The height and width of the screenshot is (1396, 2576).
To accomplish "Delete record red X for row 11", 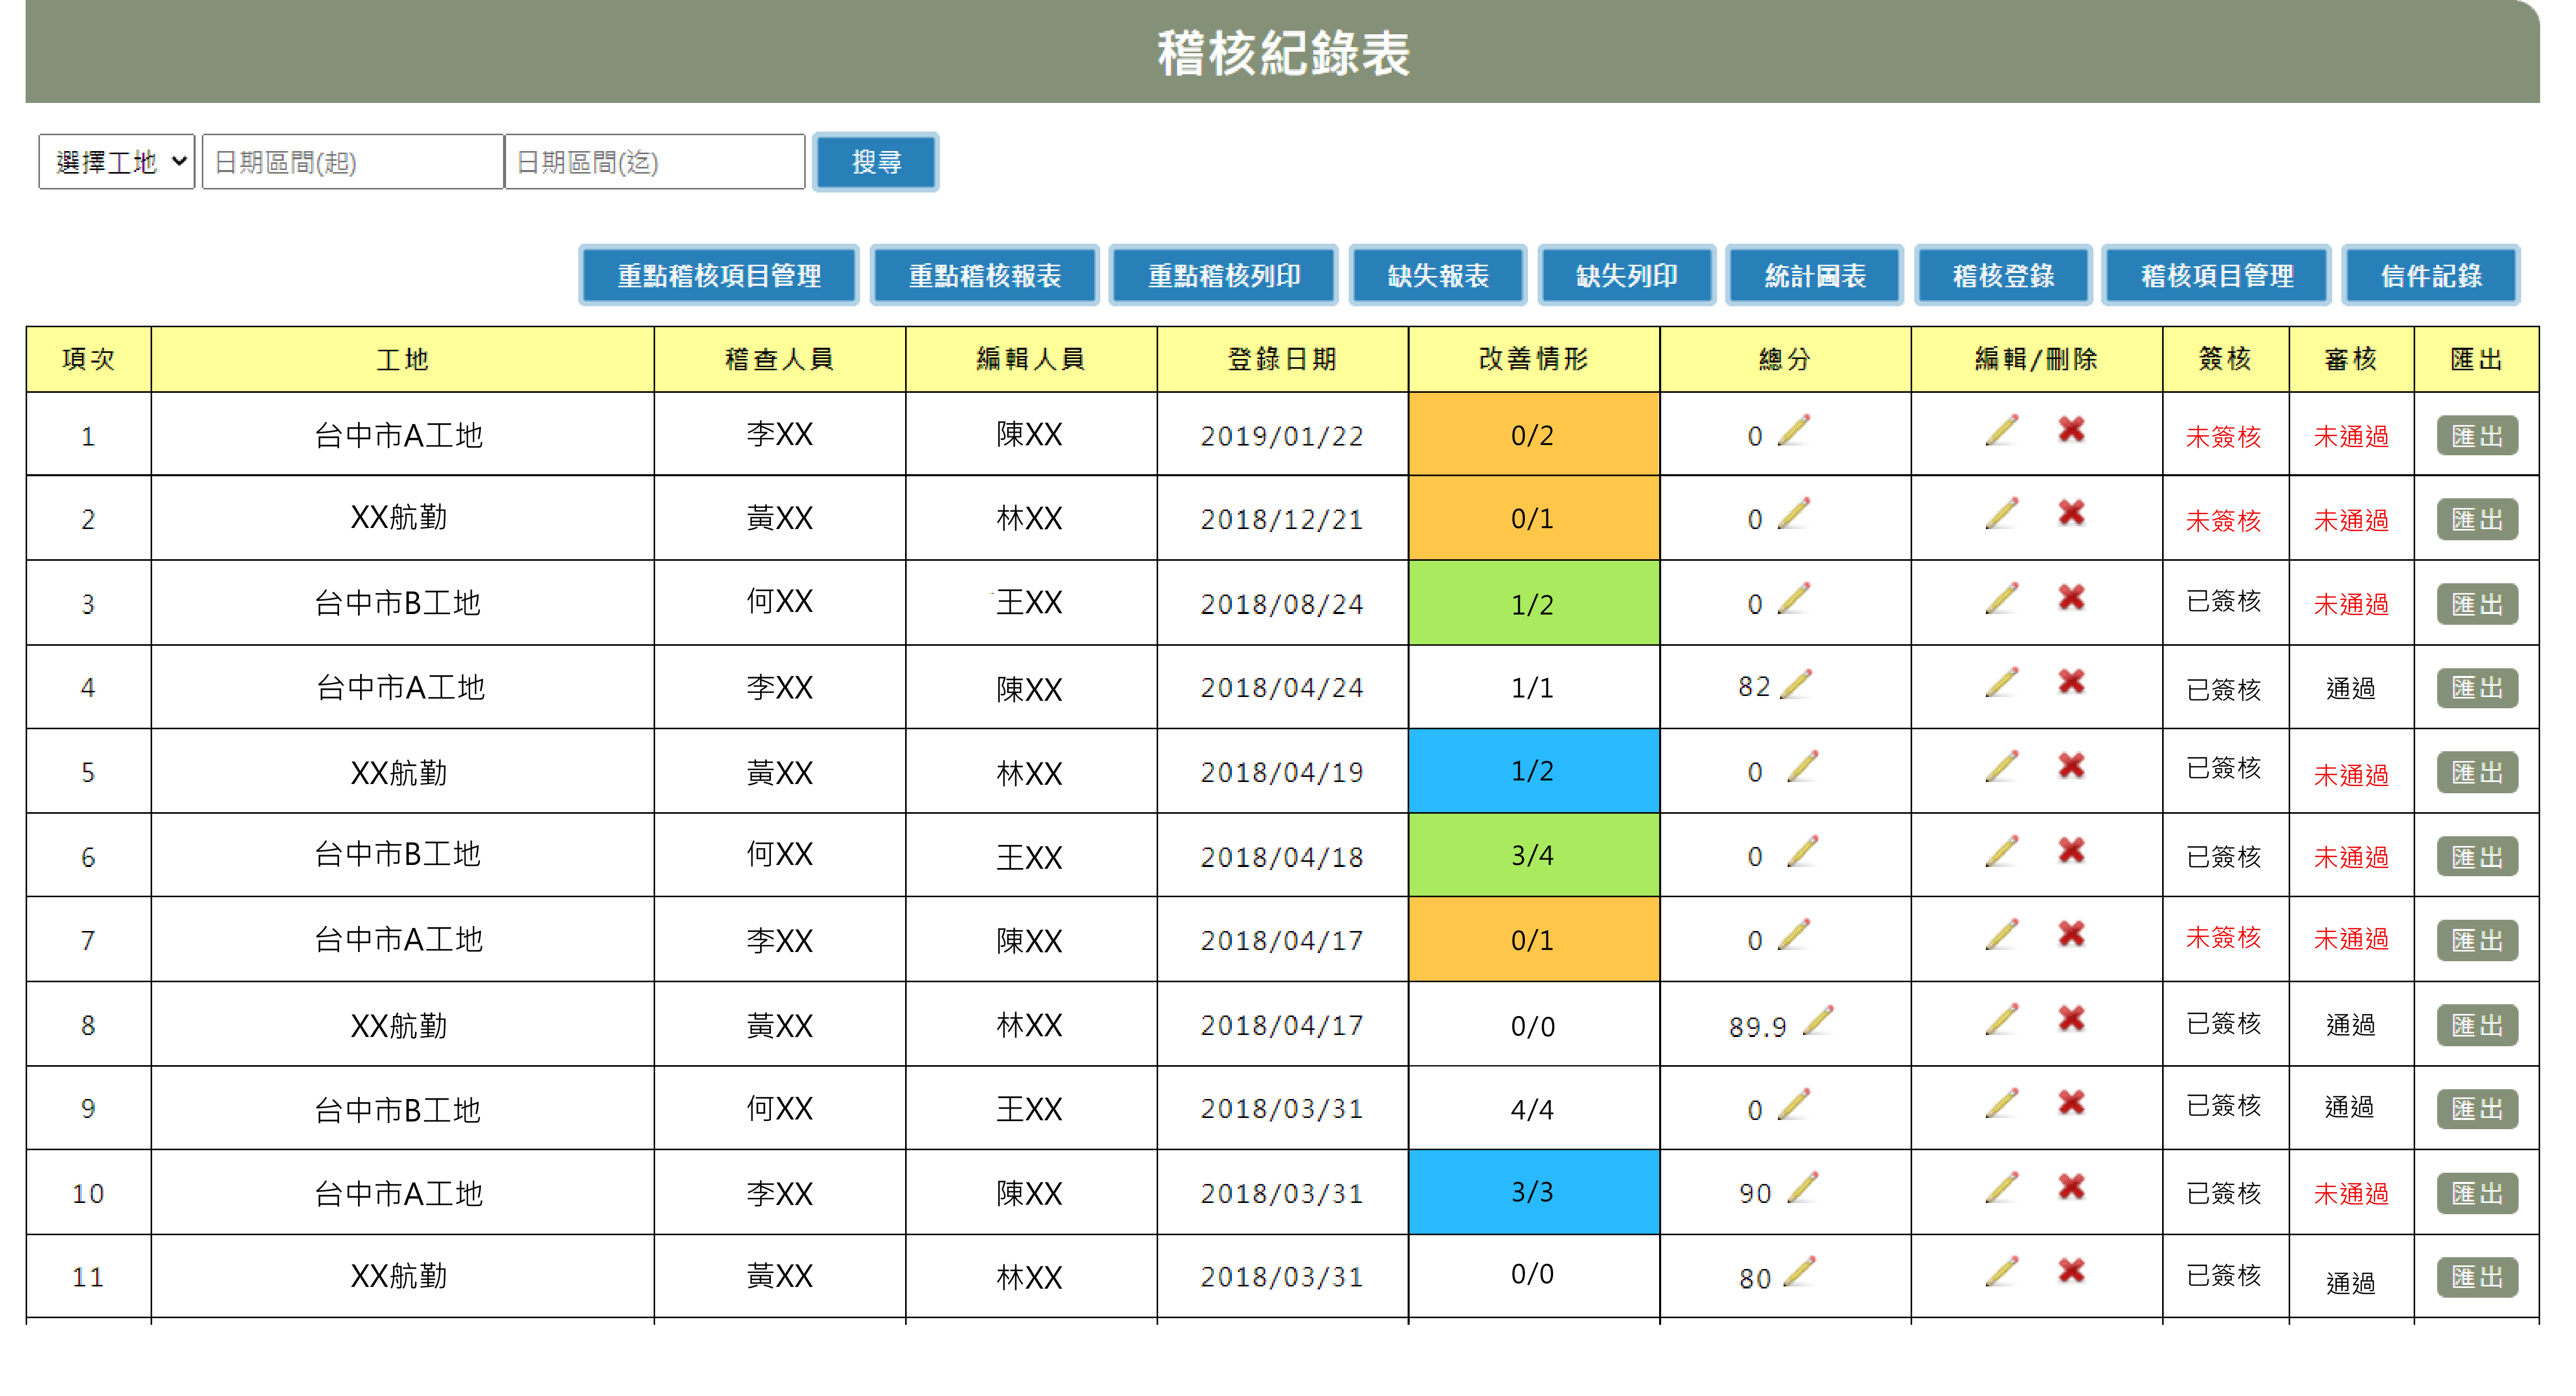I will click(x=2071, y=1271).
